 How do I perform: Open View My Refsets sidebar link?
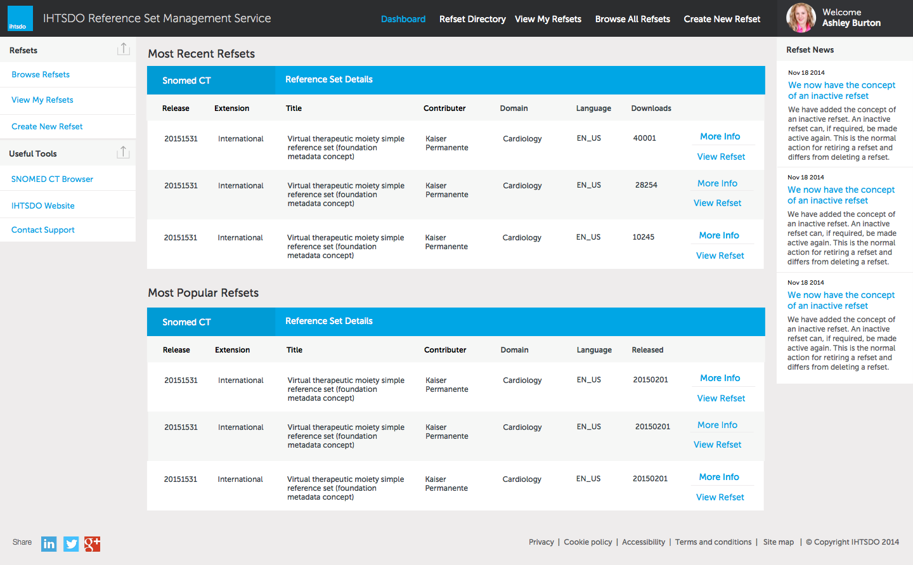point(42,100)
